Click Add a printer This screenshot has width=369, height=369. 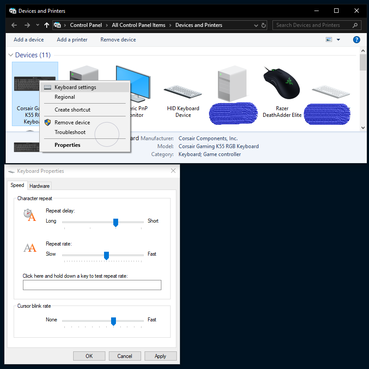[x=72, y=40]
